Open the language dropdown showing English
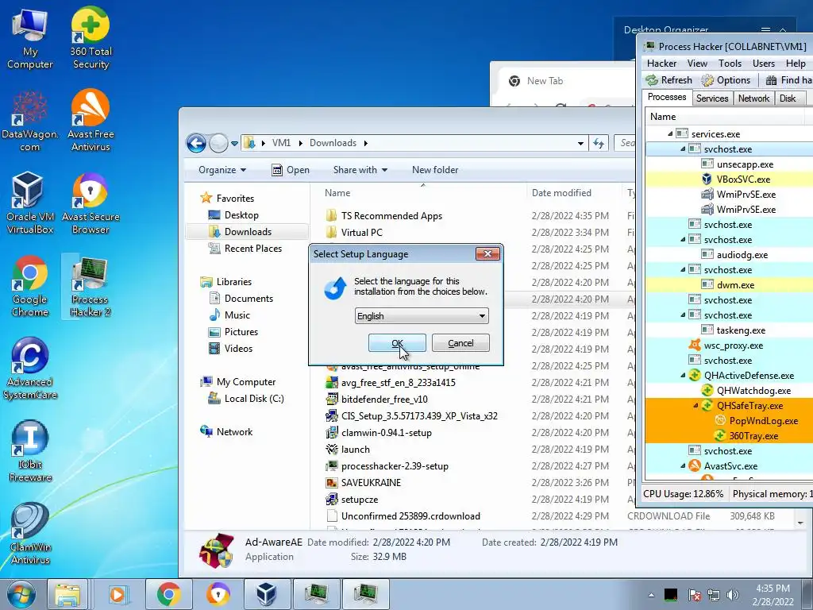This screenshot has height=610, width=813. tap(422, 316)
